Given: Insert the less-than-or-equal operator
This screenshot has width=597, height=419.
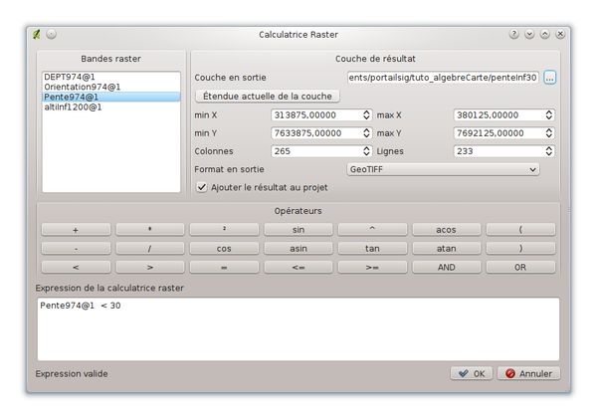Looking at the screenshot, I should click(x=298, y=267).
